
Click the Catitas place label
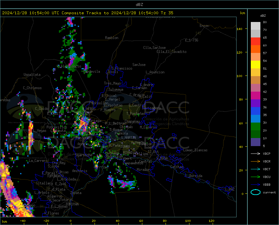click(x=177, y=167)
